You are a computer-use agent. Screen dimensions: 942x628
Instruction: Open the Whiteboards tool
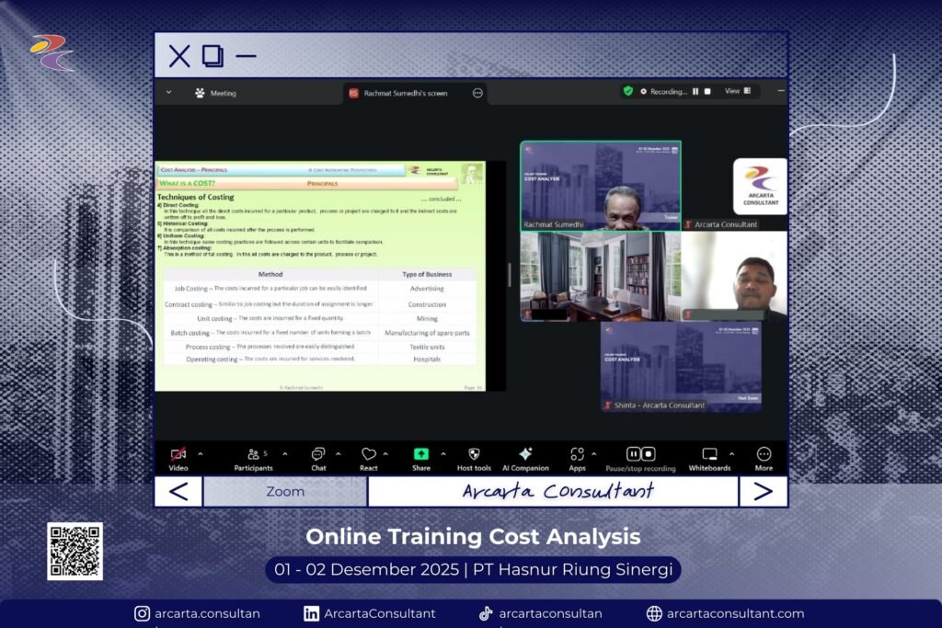point(709,454)
